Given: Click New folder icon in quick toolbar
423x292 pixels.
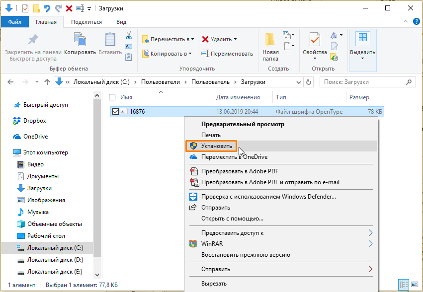Looking at the screenshot, I should pyautogui.click(x=36, y=8).
